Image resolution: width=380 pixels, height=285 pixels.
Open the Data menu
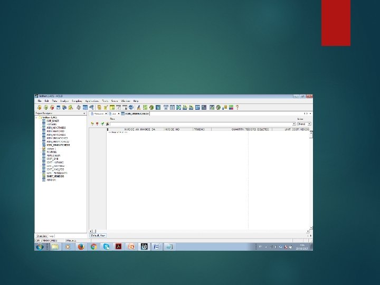point(54,101)
